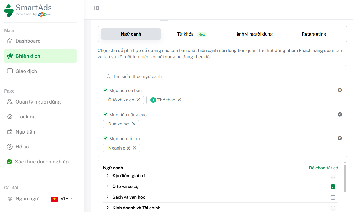Open the 'Hành vi người dùng' tab
353x212 pixels.
point(253,34)
